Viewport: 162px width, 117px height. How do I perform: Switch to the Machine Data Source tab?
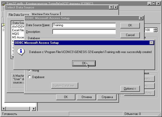(45, 14)
